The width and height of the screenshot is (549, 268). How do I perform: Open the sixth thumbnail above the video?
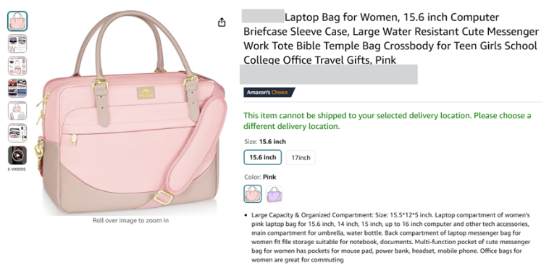[17, 133]
